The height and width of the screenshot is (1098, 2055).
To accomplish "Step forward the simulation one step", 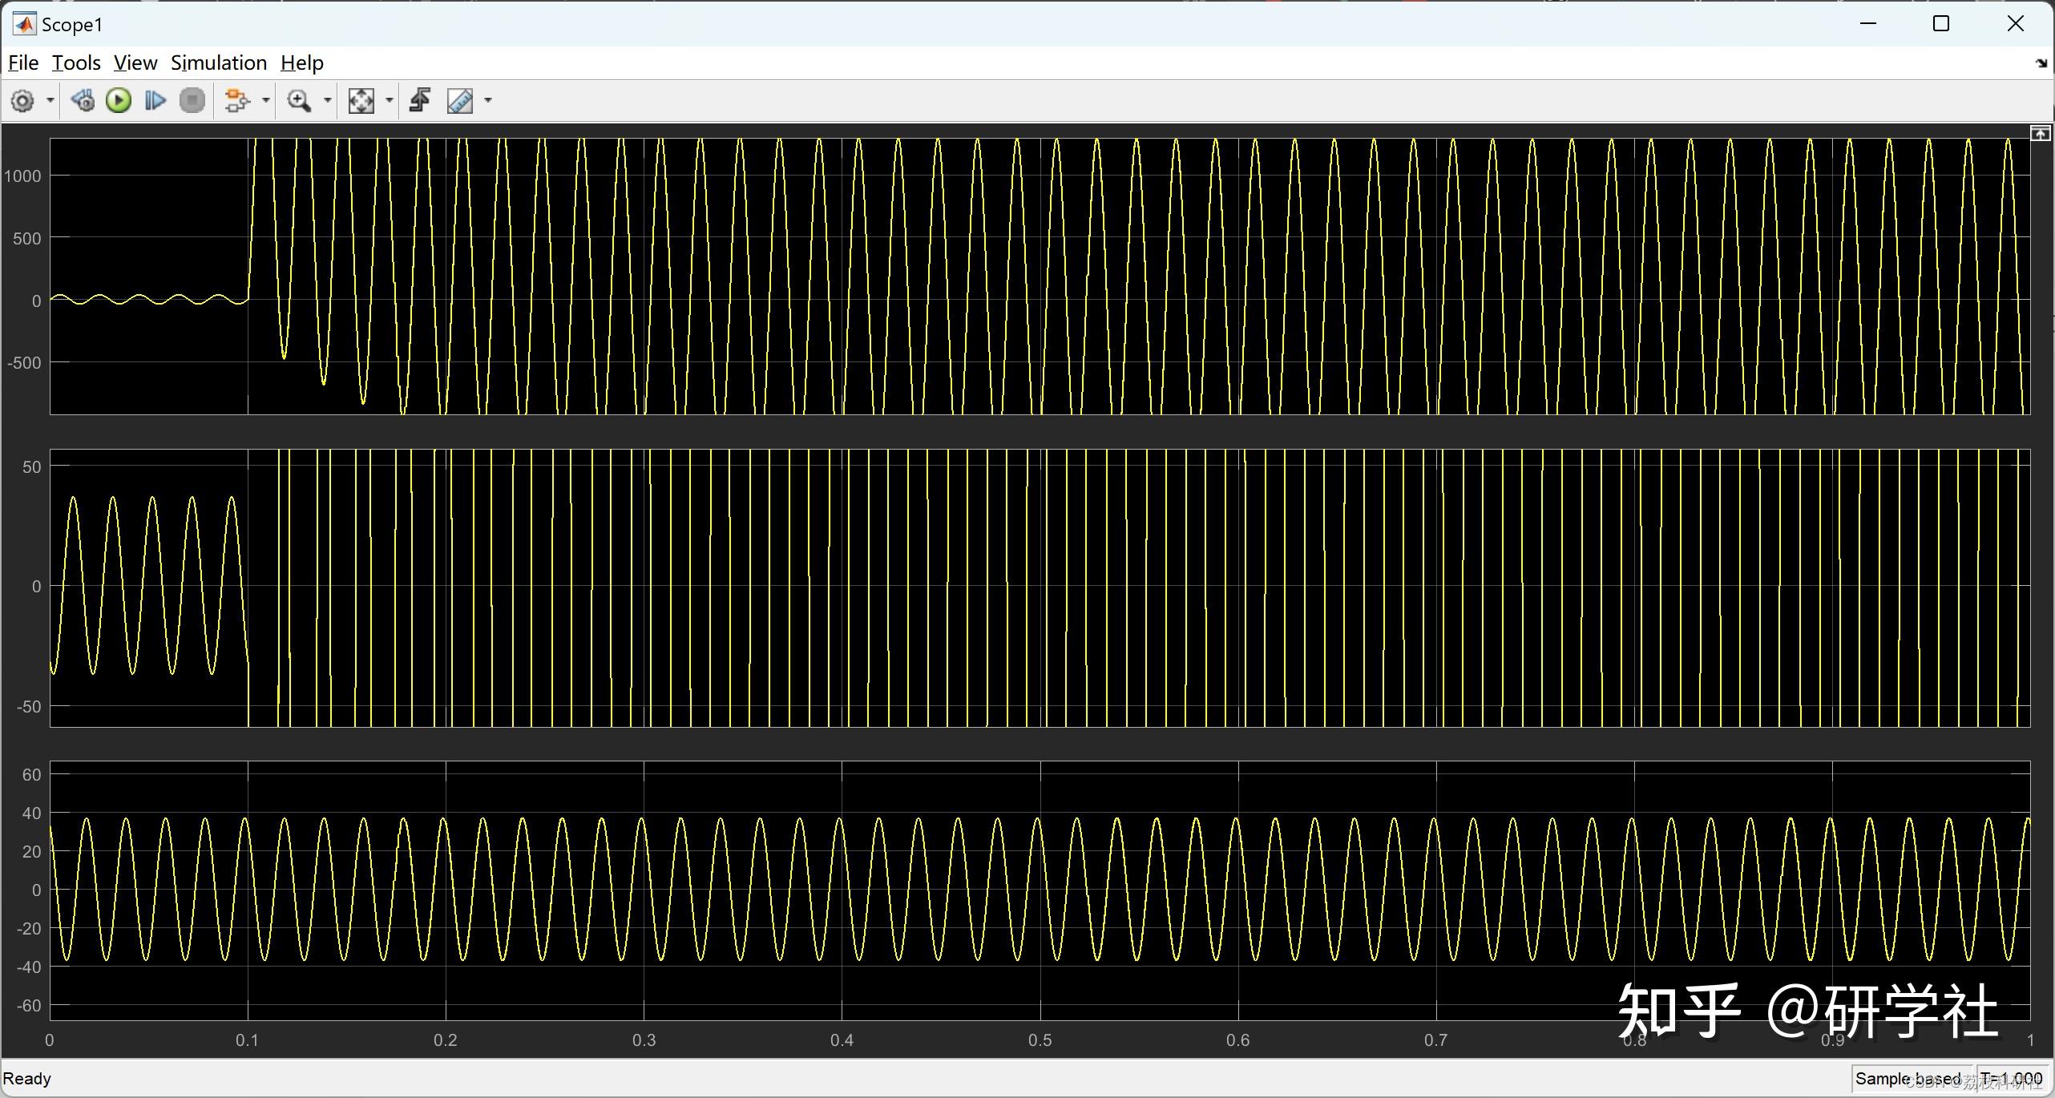I will (155, 100).
